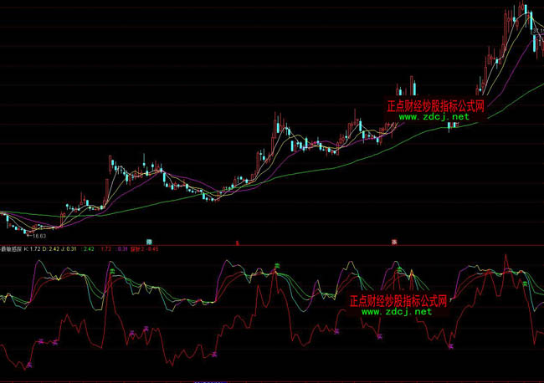Image resolution: width=544 pixels, height=383 pixels.
Task: Click the first green signal marker on indicator peak
Action: click(110, 268)
